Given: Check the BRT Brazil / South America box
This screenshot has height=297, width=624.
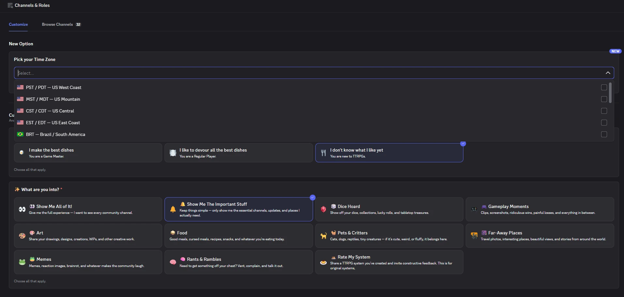Looking at the screenshot, I should (604, 134).
